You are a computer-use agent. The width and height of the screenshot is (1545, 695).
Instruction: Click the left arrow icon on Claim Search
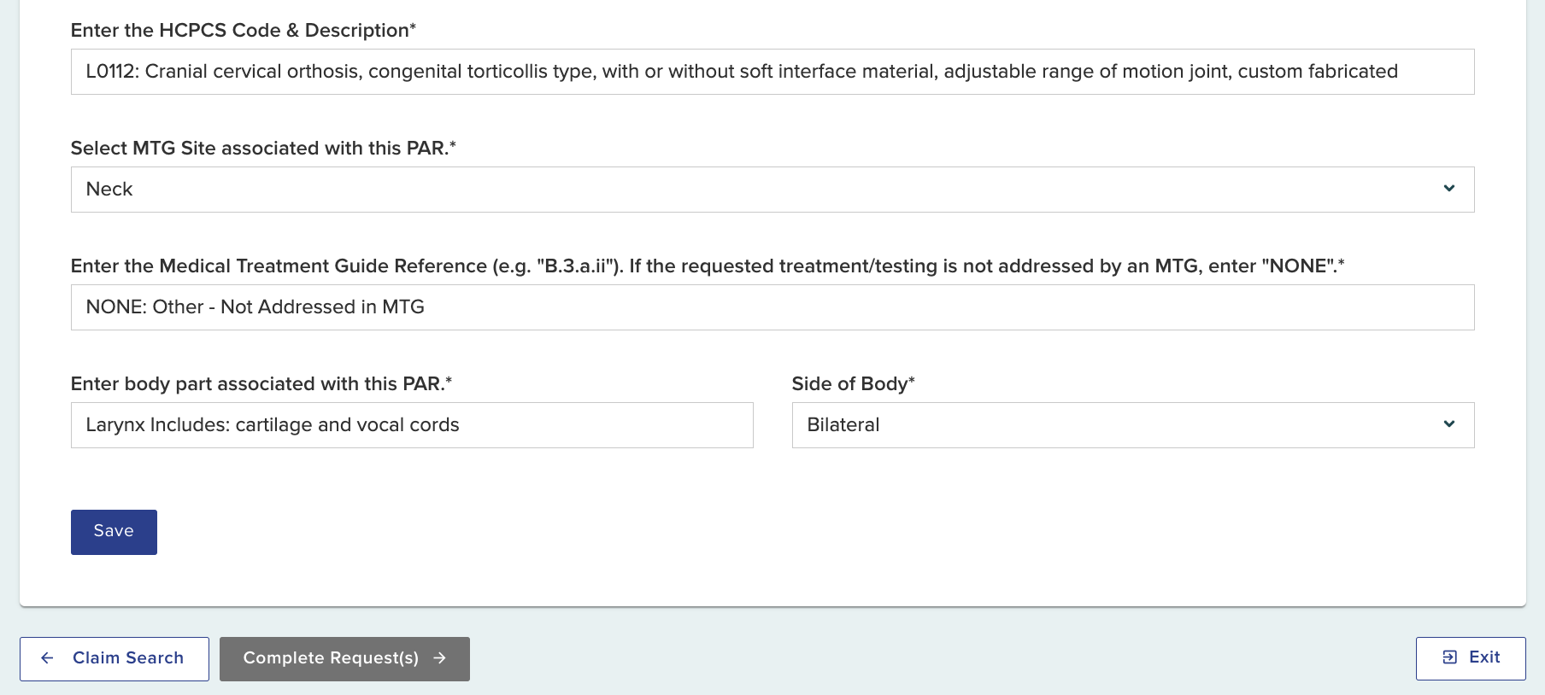coord(48,658)
